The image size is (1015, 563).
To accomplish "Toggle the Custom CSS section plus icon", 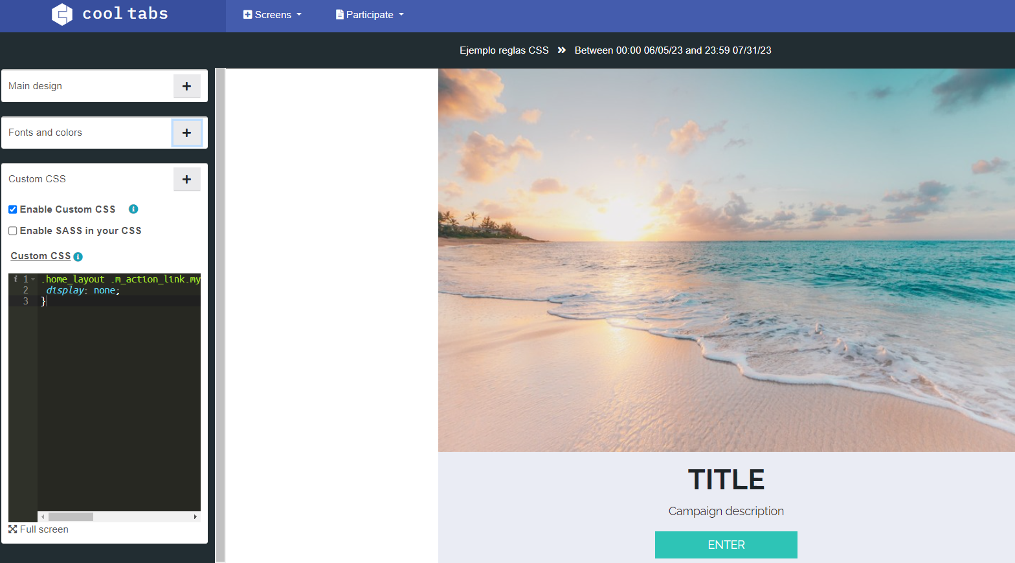I will pos(186,179).
